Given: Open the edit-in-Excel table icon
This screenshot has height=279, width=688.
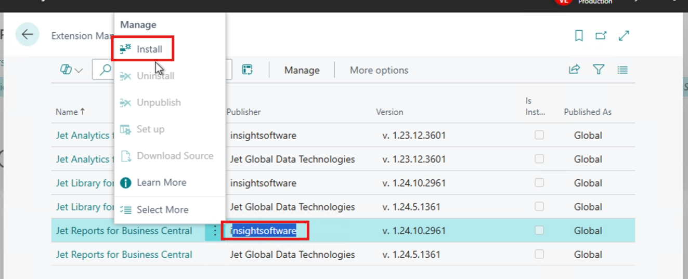Looking at the screenshot, I should [x=247, y=70].
